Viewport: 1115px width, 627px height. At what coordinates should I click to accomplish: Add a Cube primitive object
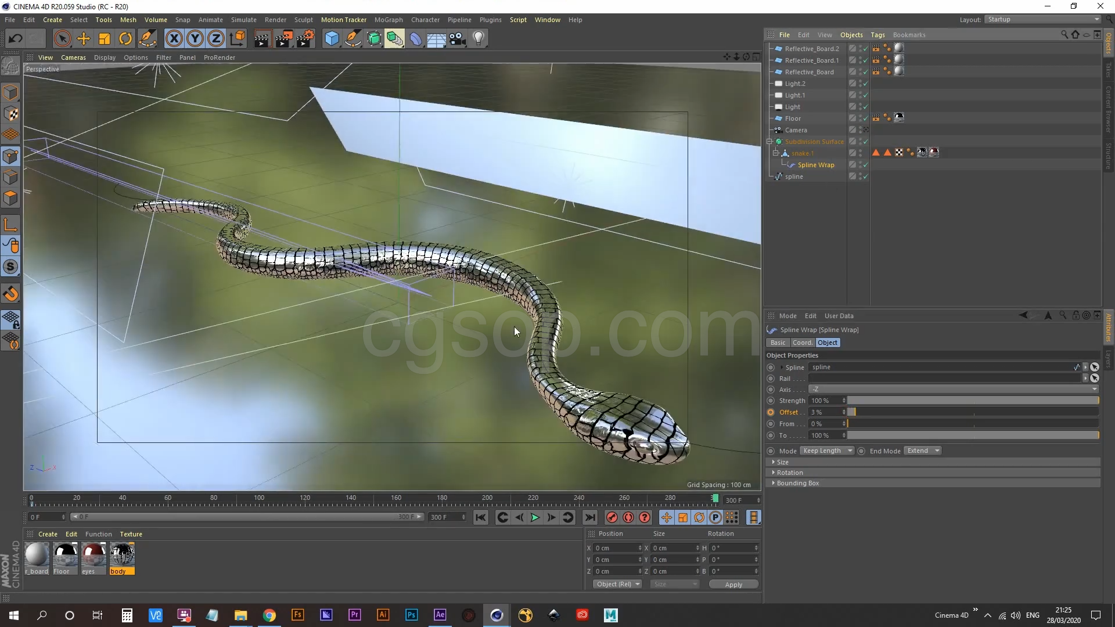tap(332, 39)
